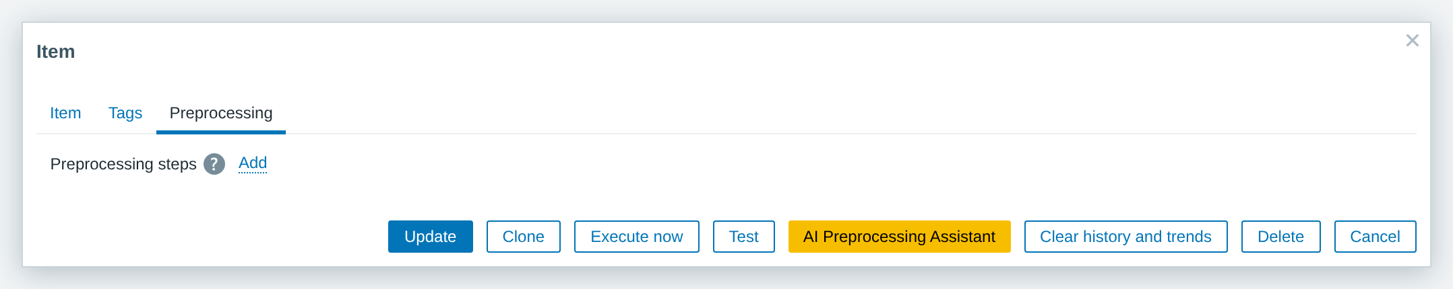This screenshot has width=1453, height=289.
Task: Clear history and trends
Action: [x=1126, y=237]
